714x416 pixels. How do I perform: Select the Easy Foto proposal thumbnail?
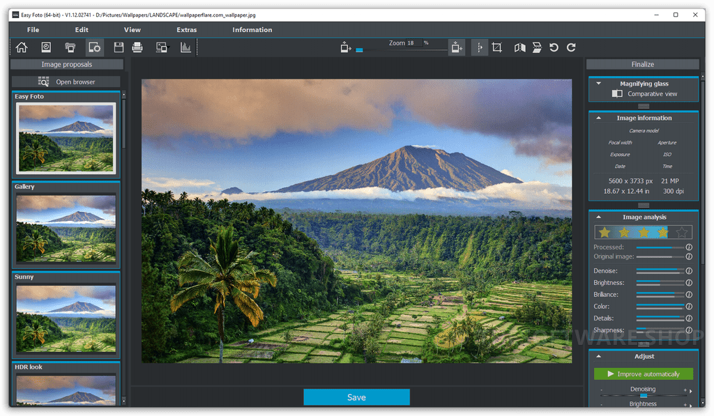point(66,139)
